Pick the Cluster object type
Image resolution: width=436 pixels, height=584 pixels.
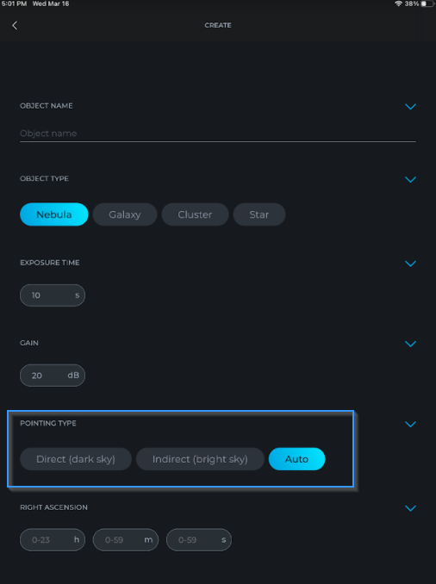(195, 214)
